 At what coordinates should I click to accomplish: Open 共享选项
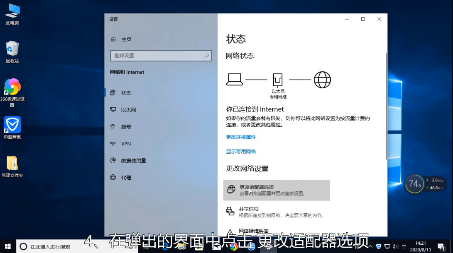point(277,212)
